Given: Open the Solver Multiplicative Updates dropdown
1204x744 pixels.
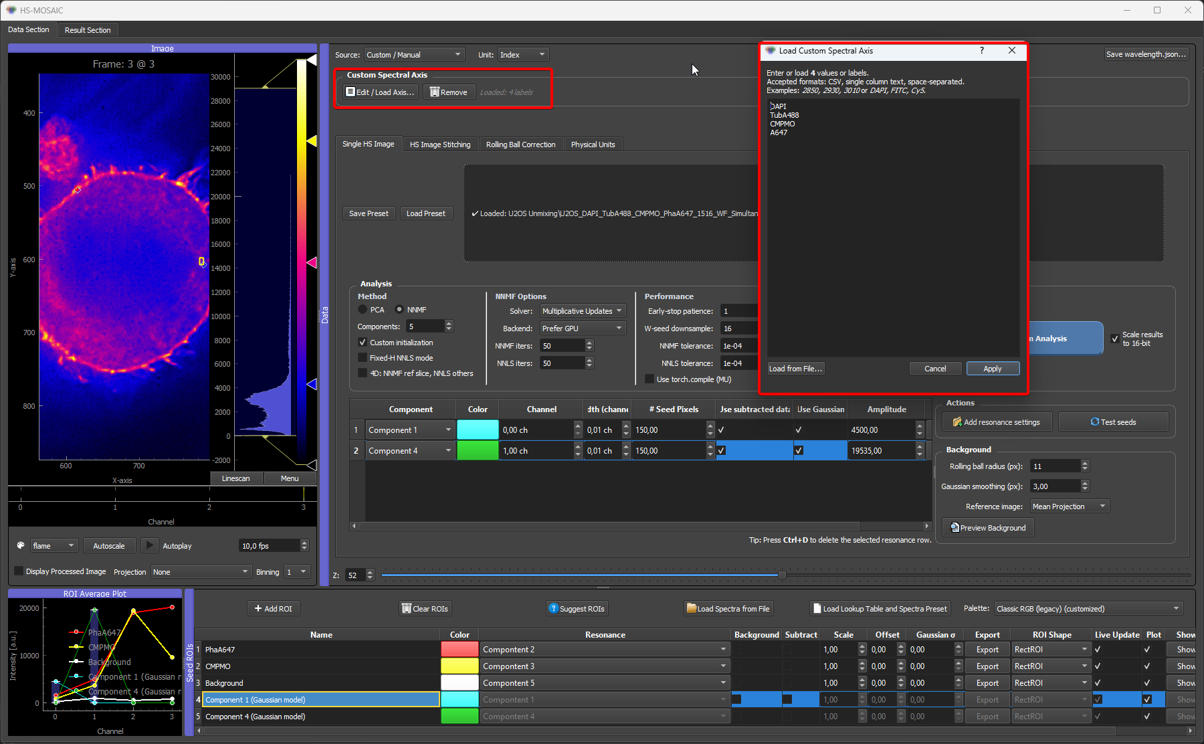Looking at the screenshot, I should [583, 311].
